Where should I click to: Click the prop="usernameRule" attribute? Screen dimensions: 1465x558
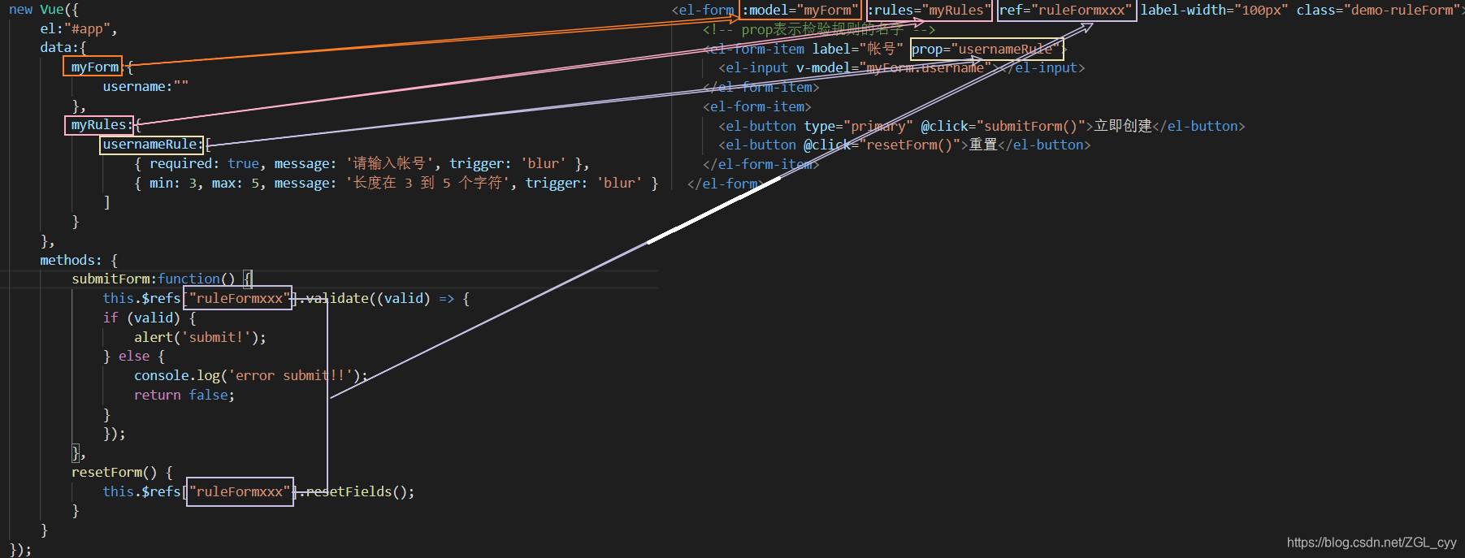[x=986, y=50]
